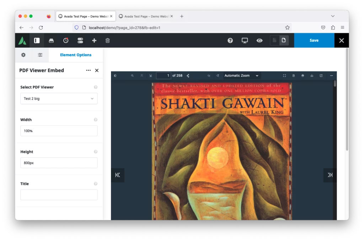Show help for the Width option
364x240 pixels.
point(95,120)
